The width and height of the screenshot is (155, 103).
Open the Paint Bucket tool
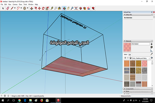pos(59,8)
